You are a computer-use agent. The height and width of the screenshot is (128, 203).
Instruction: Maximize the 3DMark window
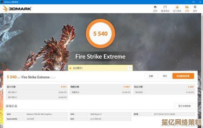coord(193,2)
